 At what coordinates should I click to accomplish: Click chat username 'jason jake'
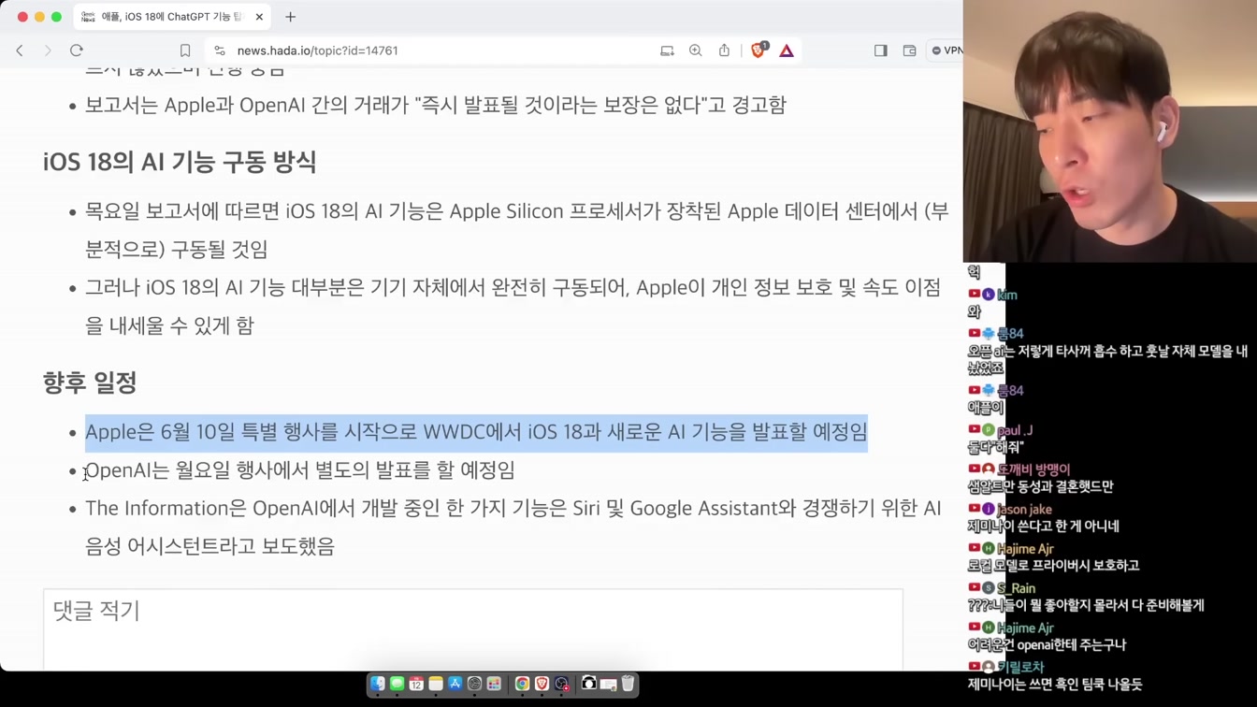click(1024, 510)
